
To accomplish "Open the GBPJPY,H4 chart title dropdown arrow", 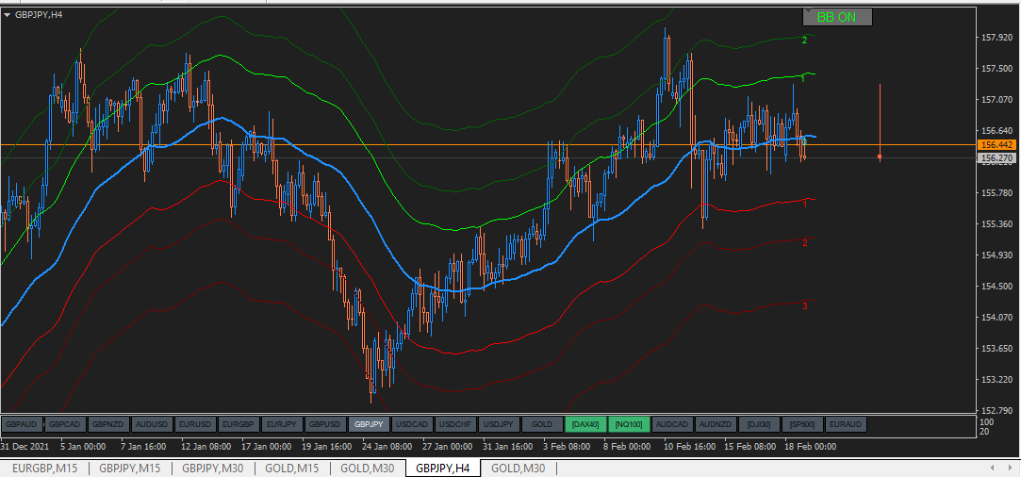I will 8,13.
